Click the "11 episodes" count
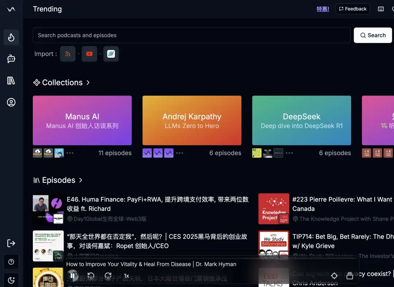The width and height of the screenshot is (394, 287). pos(115,153)
